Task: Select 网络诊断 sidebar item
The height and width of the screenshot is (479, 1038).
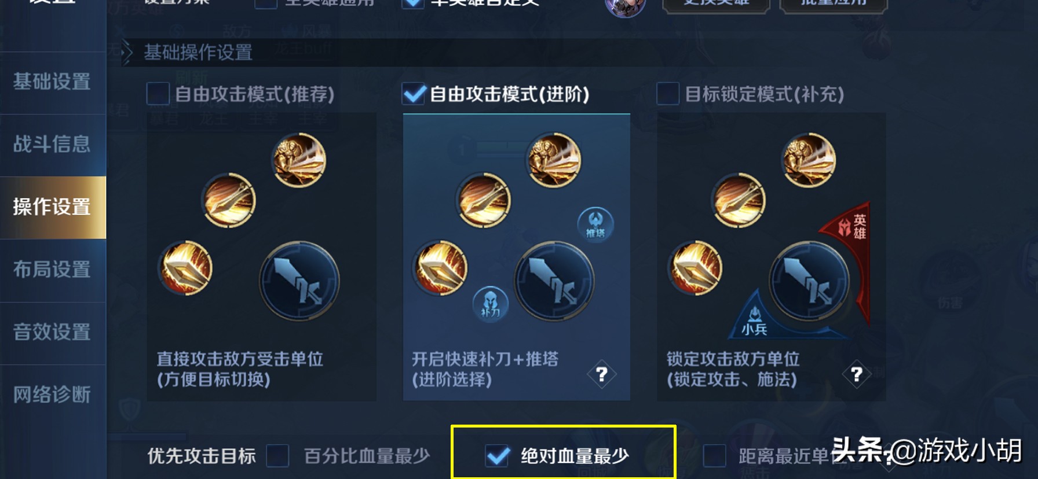Action: pos(53,395)
